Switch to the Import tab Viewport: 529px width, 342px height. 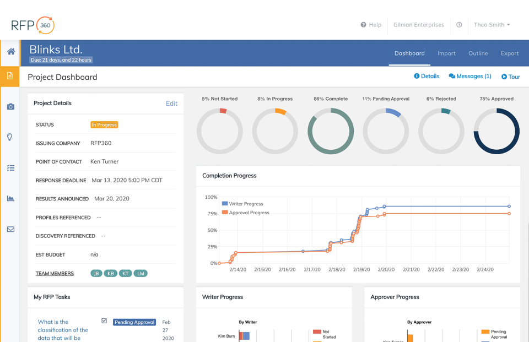tap(446, 53)
